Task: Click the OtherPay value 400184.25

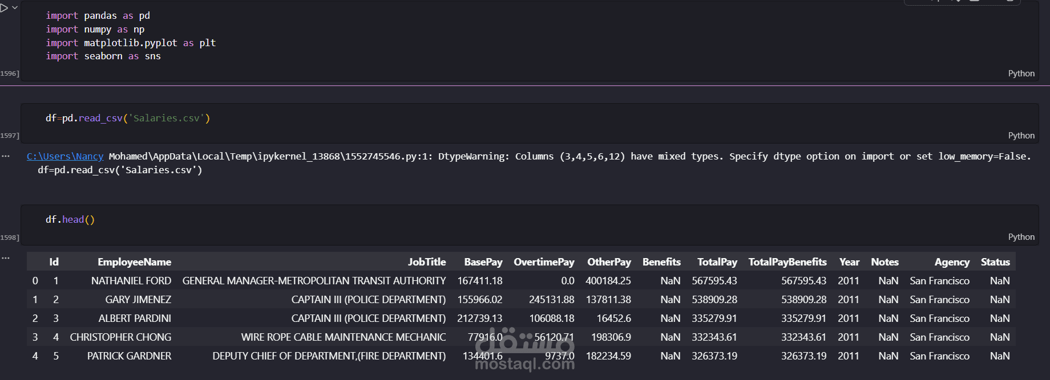Action: [x=608, y=281]
